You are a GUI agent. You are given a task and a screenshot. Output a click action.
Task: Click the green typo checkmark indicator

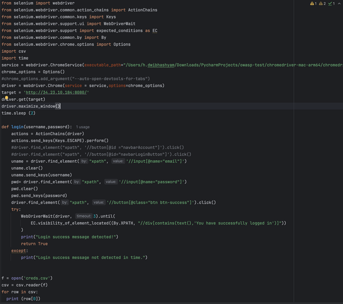coord(330,3)
